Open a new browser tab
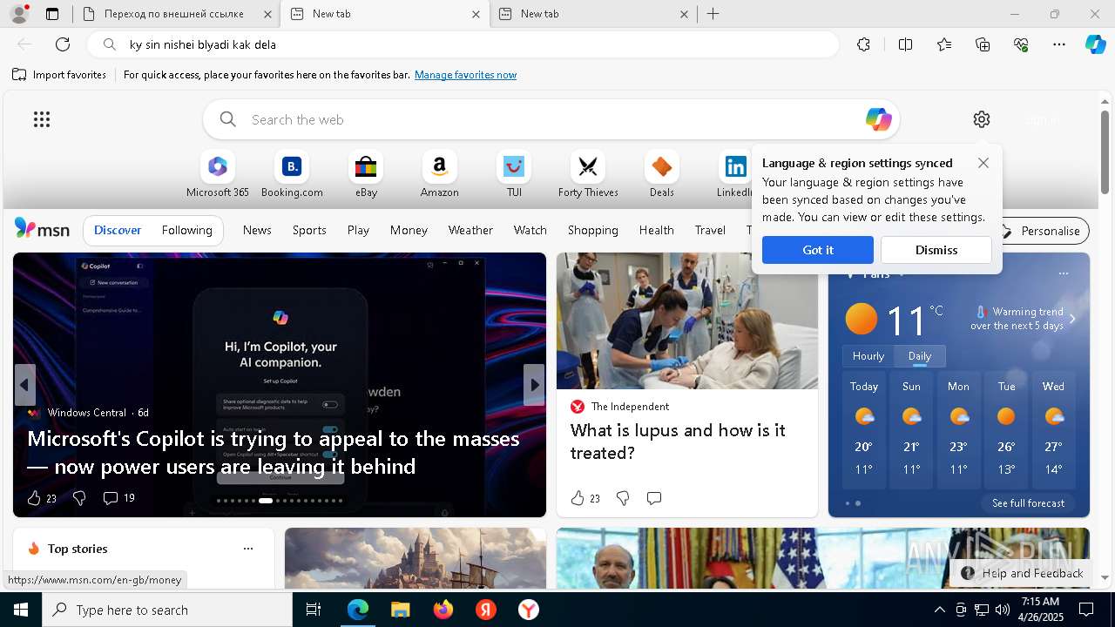Screen dimensions: 1115x627 [713, 14]
